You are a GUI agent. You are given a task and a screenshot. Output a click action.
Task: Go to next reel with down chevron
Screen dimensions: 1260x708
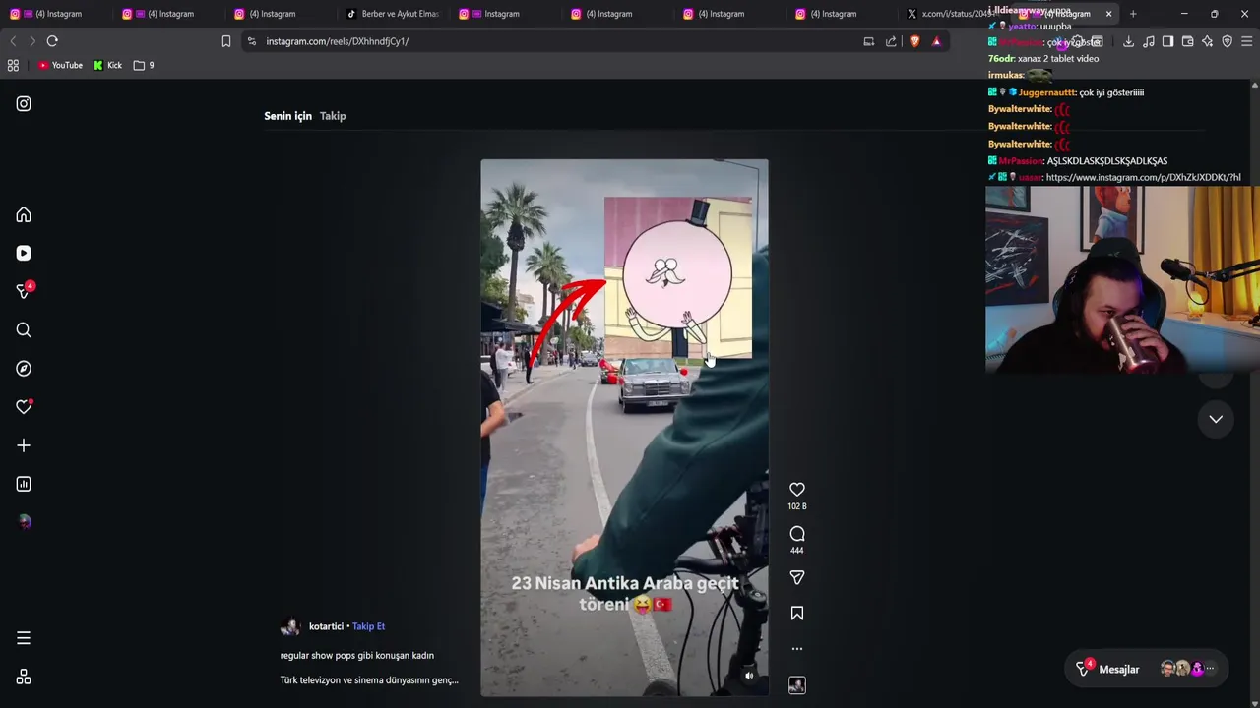point(1216,419)
